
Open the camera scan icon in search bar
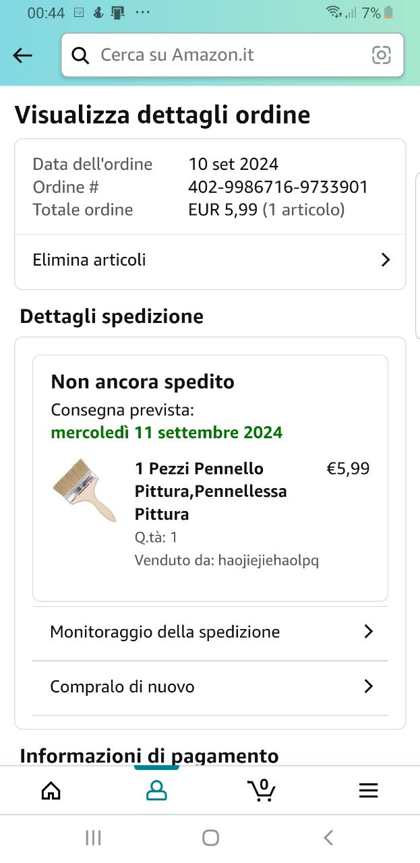[x=382, y=55]
